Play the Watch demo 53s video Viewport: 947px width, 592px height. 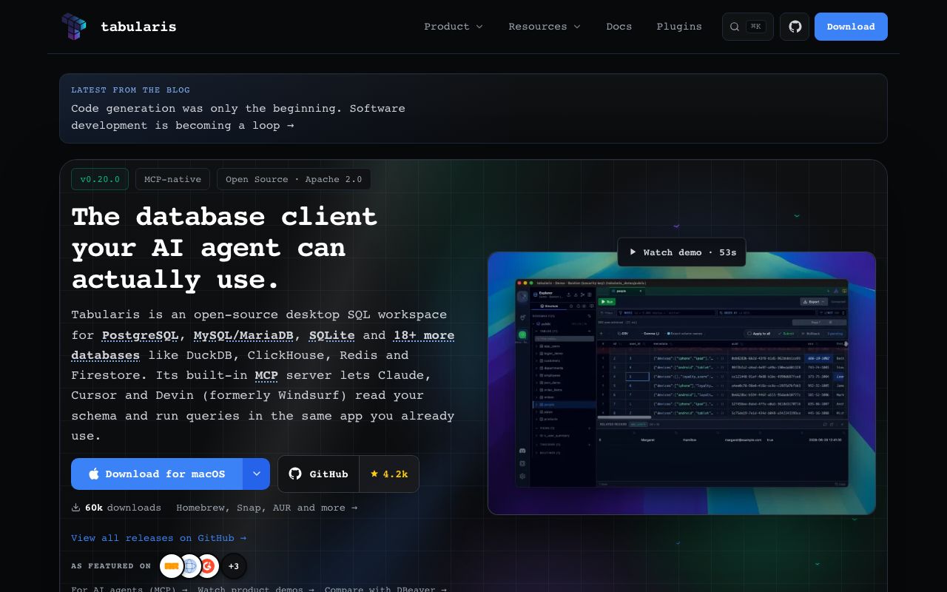click(682, 252)
